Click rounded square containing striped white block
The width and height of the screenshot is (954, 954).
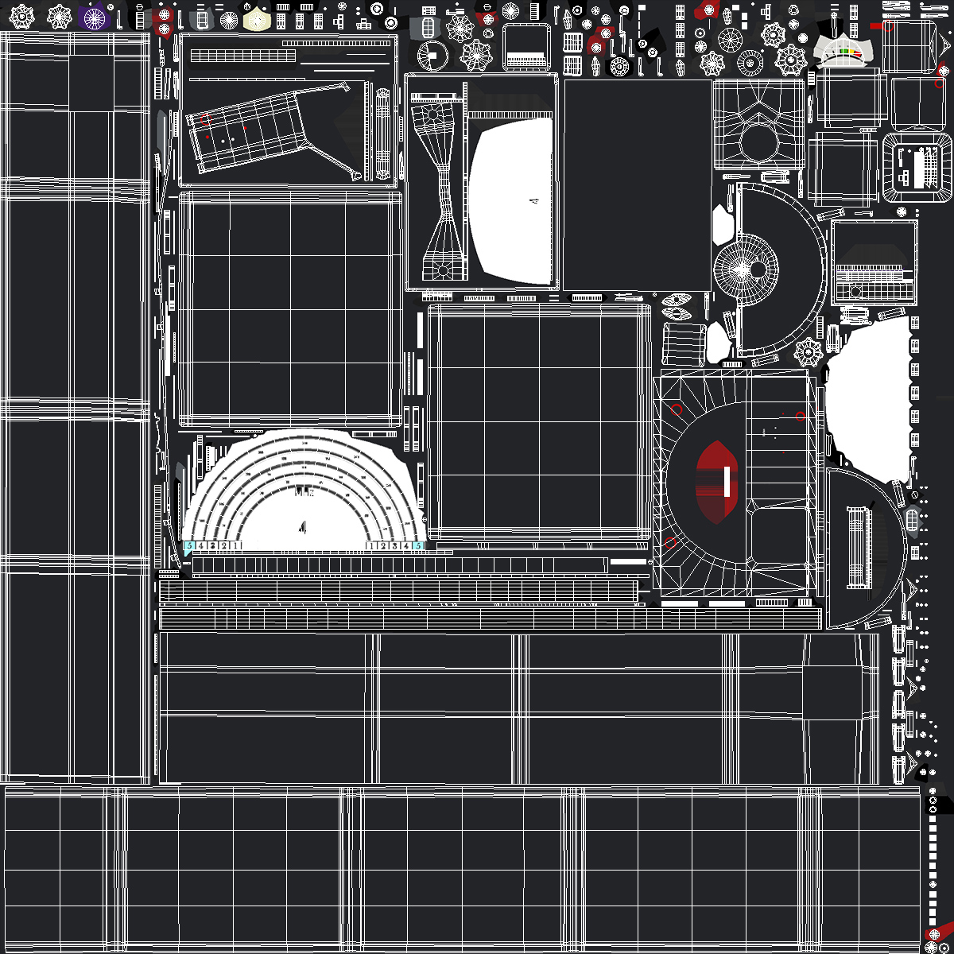(917, 165)
